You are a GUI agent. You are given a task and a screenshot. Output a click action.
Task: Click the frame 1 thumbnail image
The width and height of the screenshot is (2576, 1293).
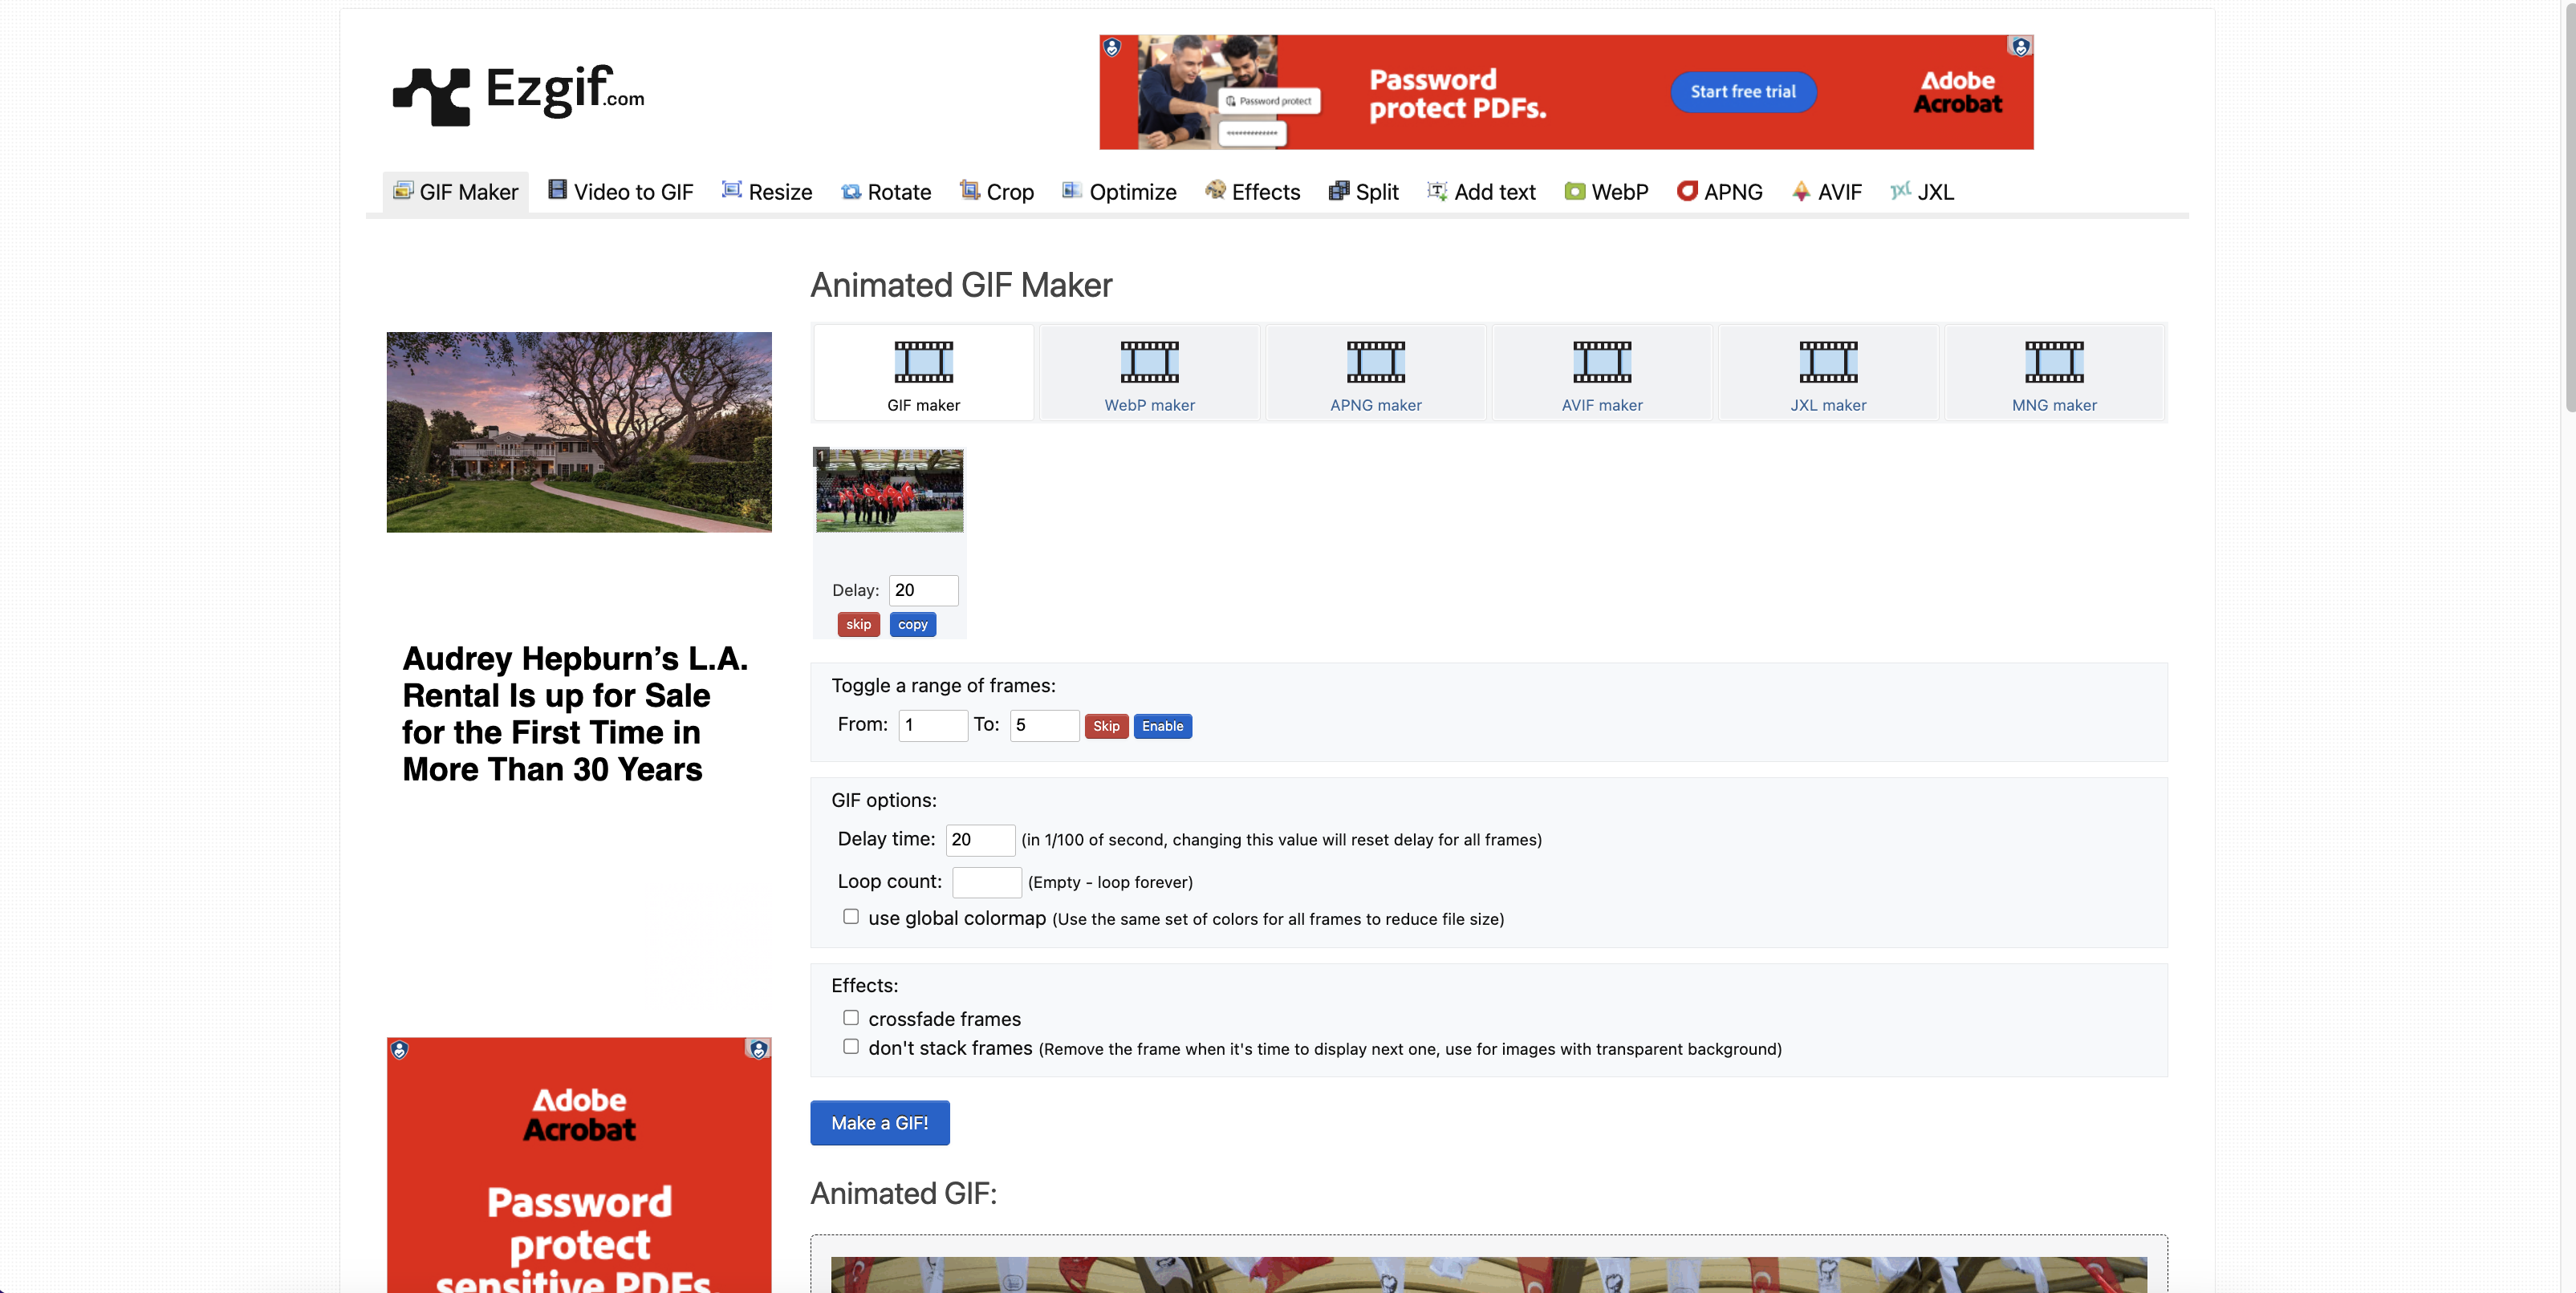(x=889, y=491)
